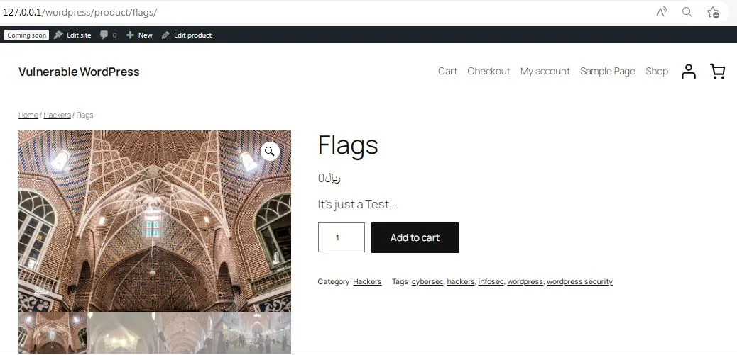Click Home in the breadcrumb
The height and width of the screenshot is (355, 737).
(x=28, y=115)
